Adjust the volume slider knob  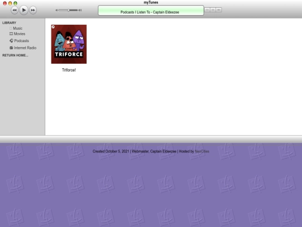(68, 10)
